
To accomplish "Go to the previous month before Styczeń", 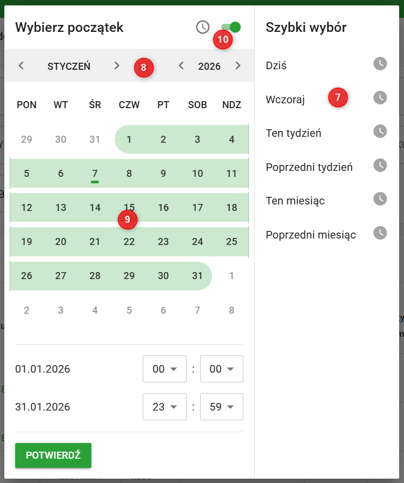I will 21,66.
